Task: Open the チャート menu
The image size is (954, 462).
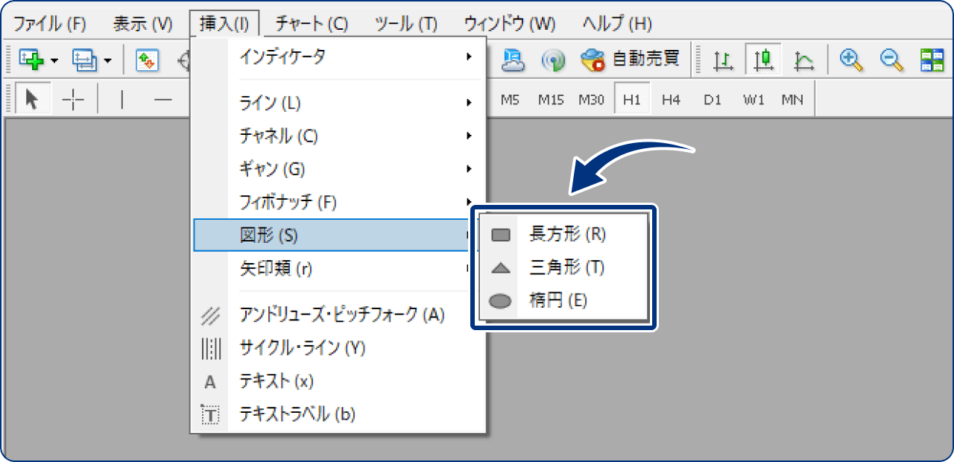Action: click(x=310, y=23)
